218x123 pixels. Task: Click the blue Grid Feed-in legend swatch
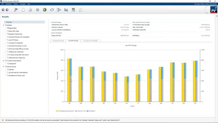[88, 111]
